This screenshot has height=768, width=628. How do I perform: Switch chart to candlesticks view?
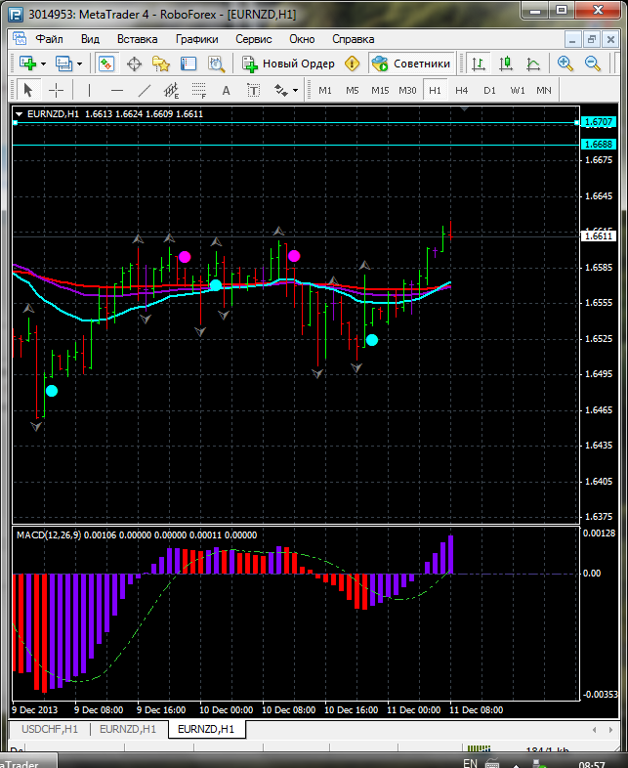pos(506,64)
